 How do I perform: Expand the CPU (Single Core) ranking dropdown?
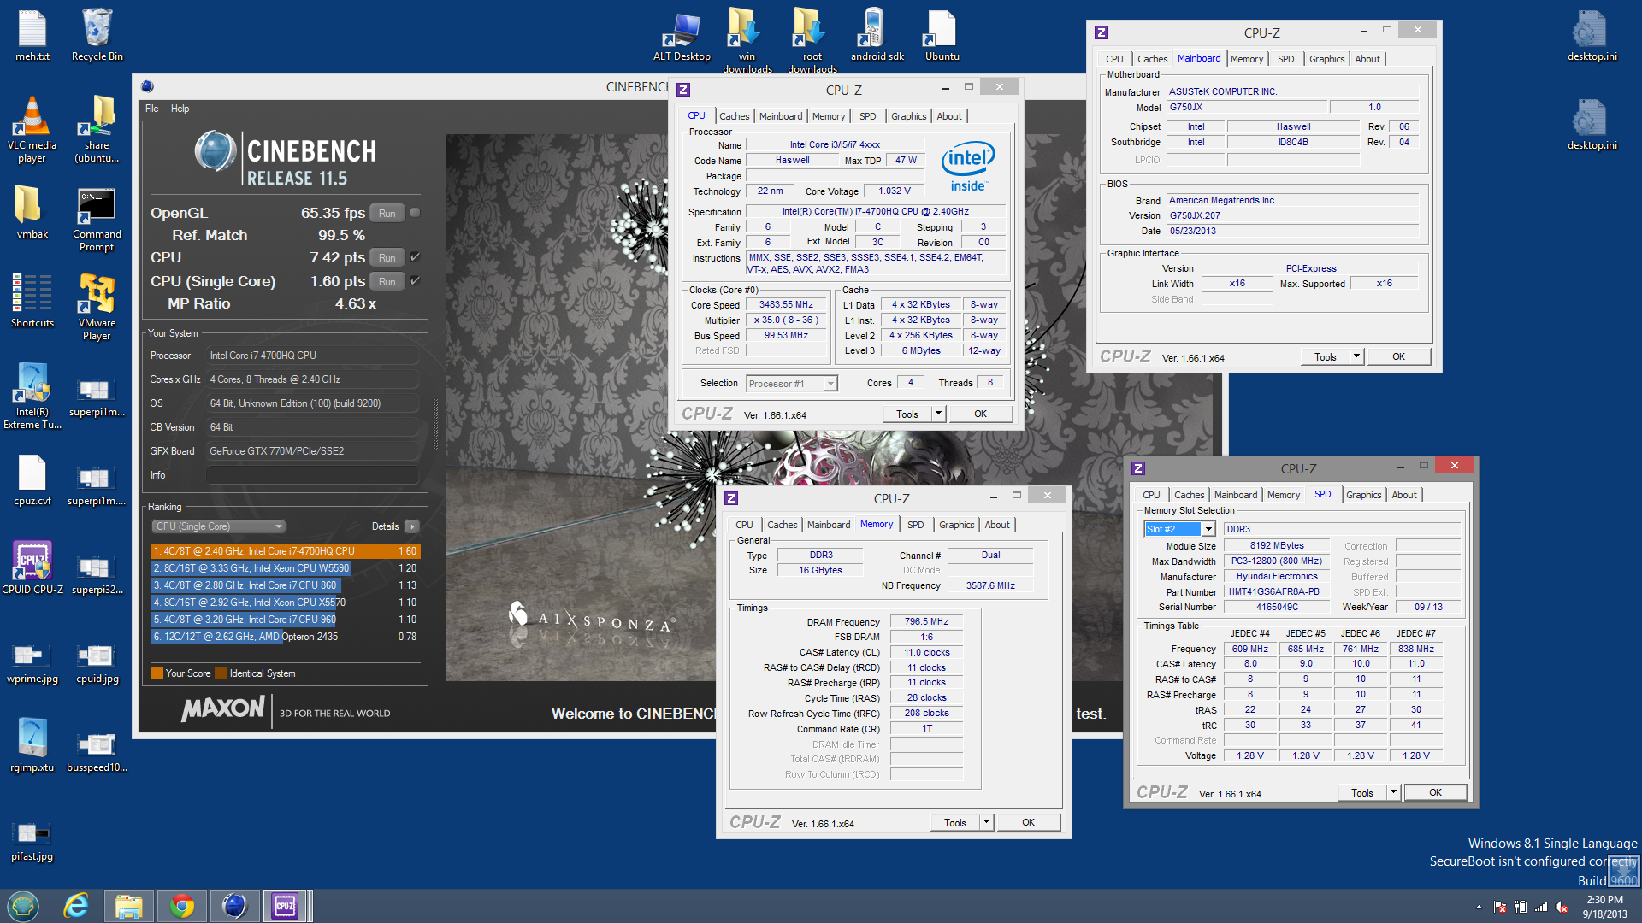click(x=218, y=526)
